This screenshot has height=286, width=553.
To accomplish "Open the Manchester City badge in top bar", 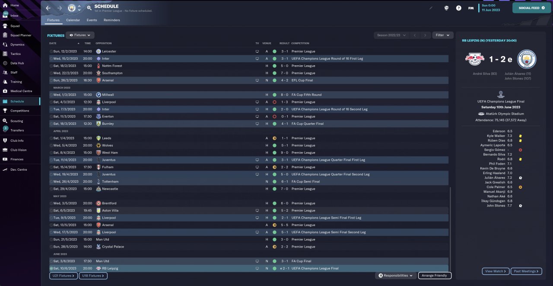I will 72,8.
